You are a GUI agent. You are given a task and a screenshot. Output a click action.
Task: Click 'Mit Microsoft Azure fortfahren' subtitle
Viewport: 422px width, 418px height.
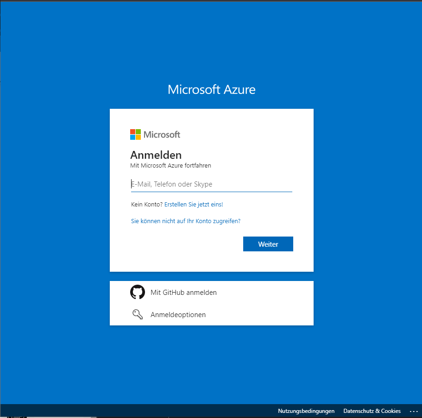coord(170,166)
